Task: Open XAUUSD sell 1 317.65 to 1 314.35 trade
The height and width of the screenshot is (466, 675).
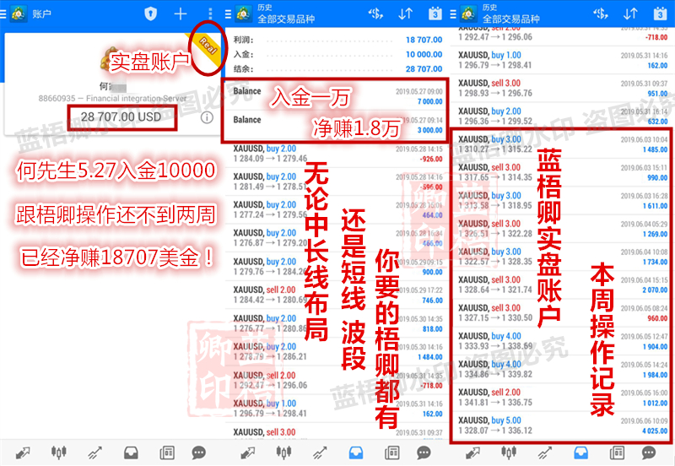Action: [562, 172]
